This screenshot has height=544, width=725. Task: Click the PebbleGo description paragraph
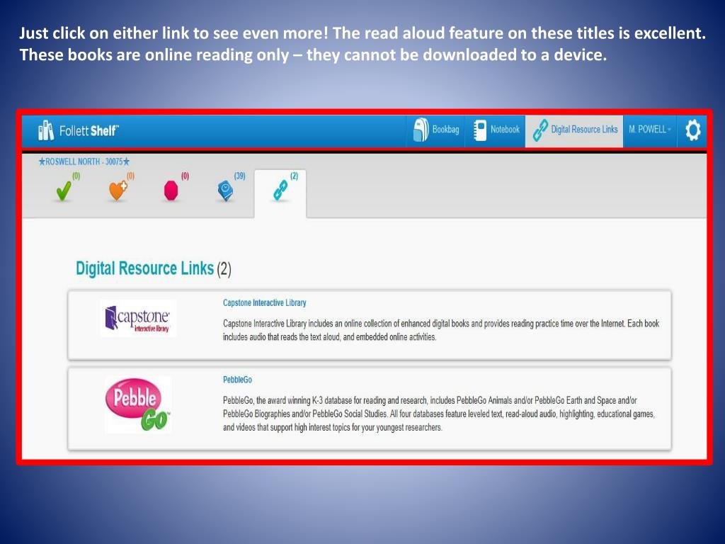tap(439, 414)
